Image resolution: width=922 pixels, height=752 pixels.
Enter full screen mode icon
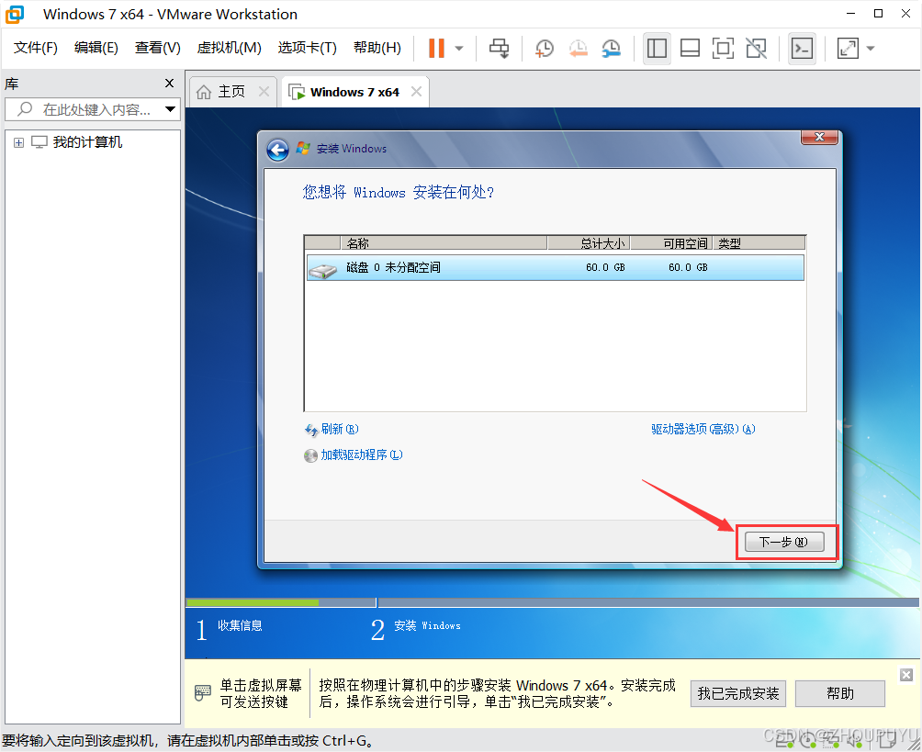click(x=723, y=49)
